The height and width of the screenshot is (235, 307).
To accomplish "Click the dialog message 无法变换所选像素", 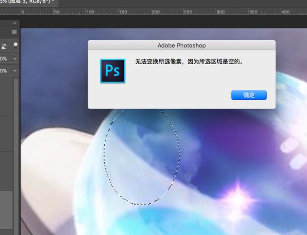I will [x=158, y=62].
